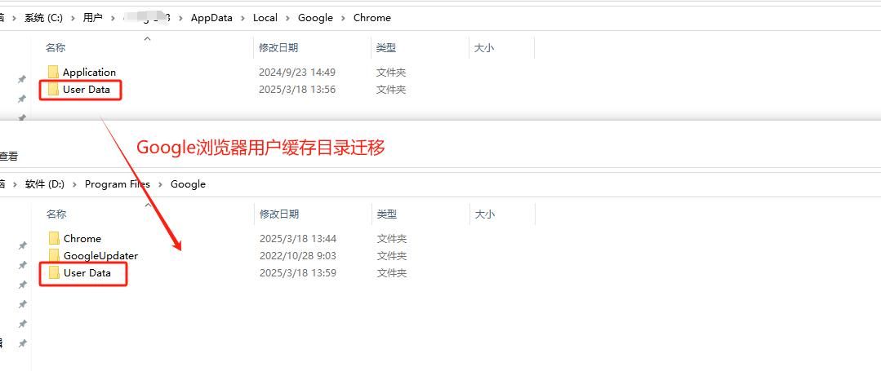Expand chevron after AppData in address bar
The image size is (881, 371).
click(x=242, y=18)
